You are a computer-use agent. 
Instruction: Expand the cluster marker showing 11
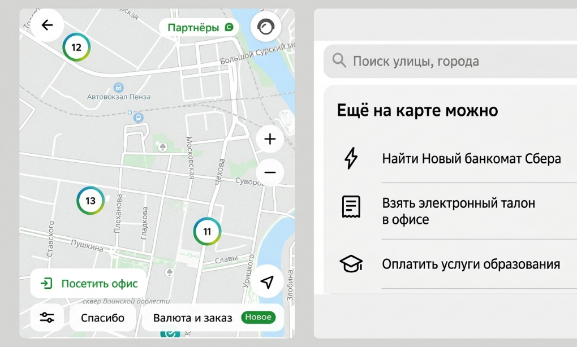pyautogui.click(x=207, y=232)
